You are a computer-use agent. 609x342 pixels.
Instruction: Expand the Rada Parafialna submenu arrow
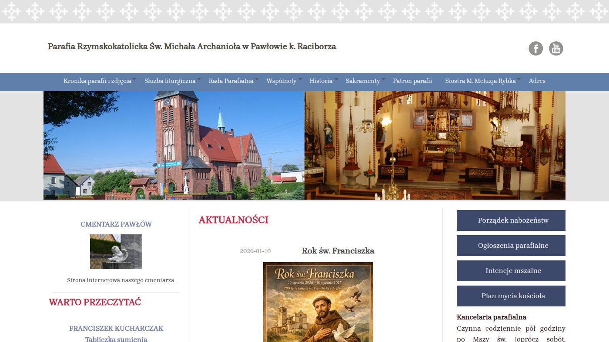pos(257,79)
